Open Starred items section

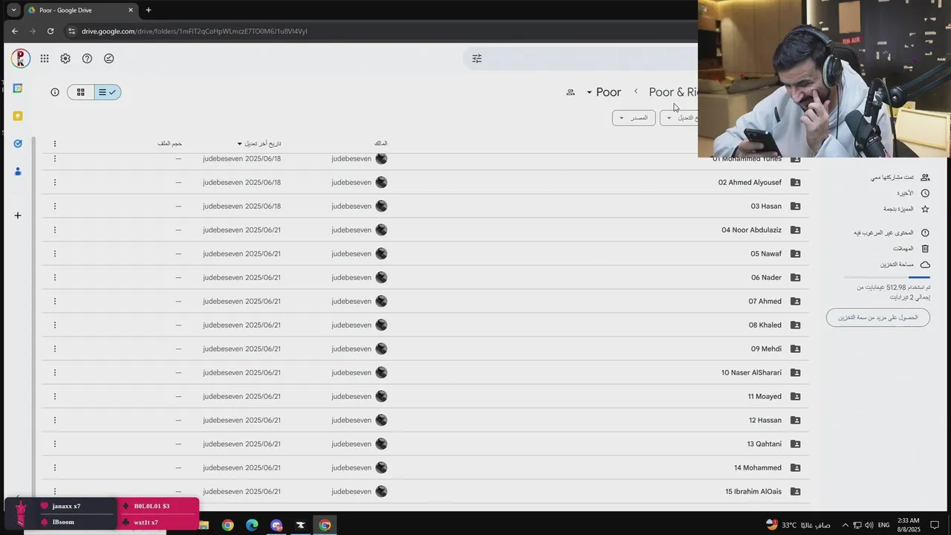pos(906,210)
